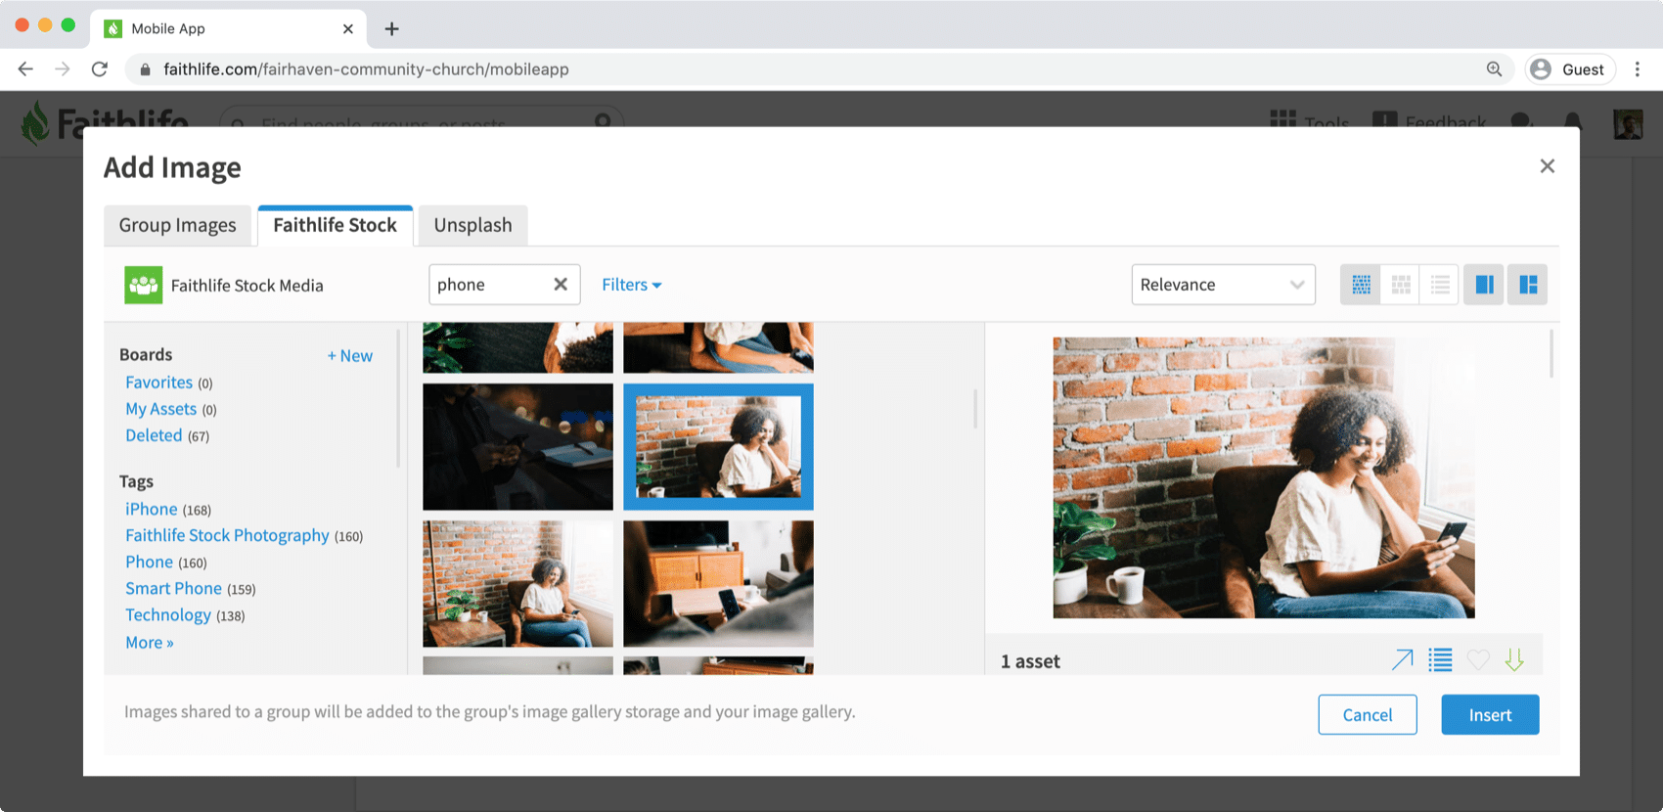The height and width of the screenshot is (812, 1663).
Task: Open the Relevance sort dropdown
Action: click(x=1223, y=285)
